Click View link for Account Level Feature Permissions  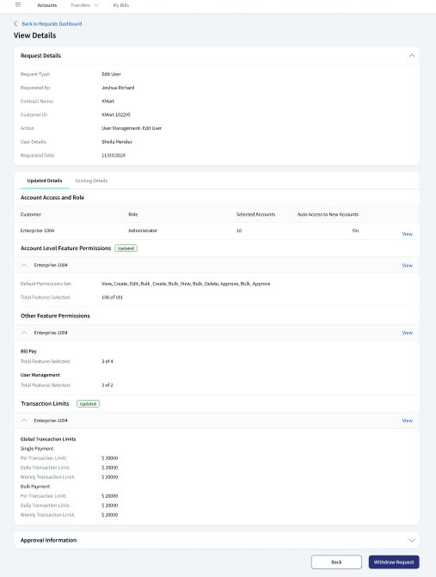pyautogui.click(x=408, y=266)
